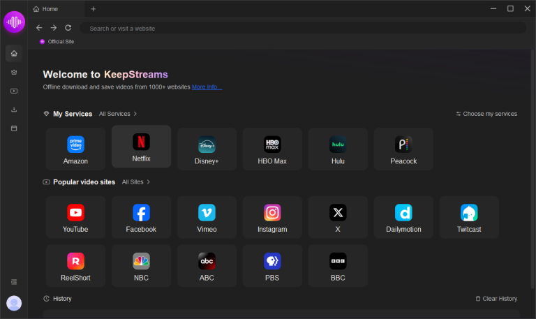Image resolution: width=536 pixels, height=319 pixels.
Task: Open the HBO Max service tile
Action: [x=272, y=149]
